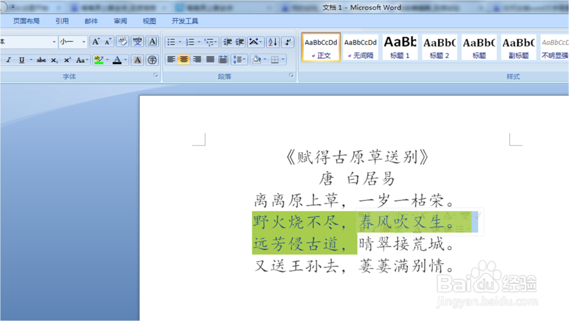Image resolution: width=569 pixels, height=321 pixels.
Task: Apply the 无间隔 style
Action: click(361, 48)
